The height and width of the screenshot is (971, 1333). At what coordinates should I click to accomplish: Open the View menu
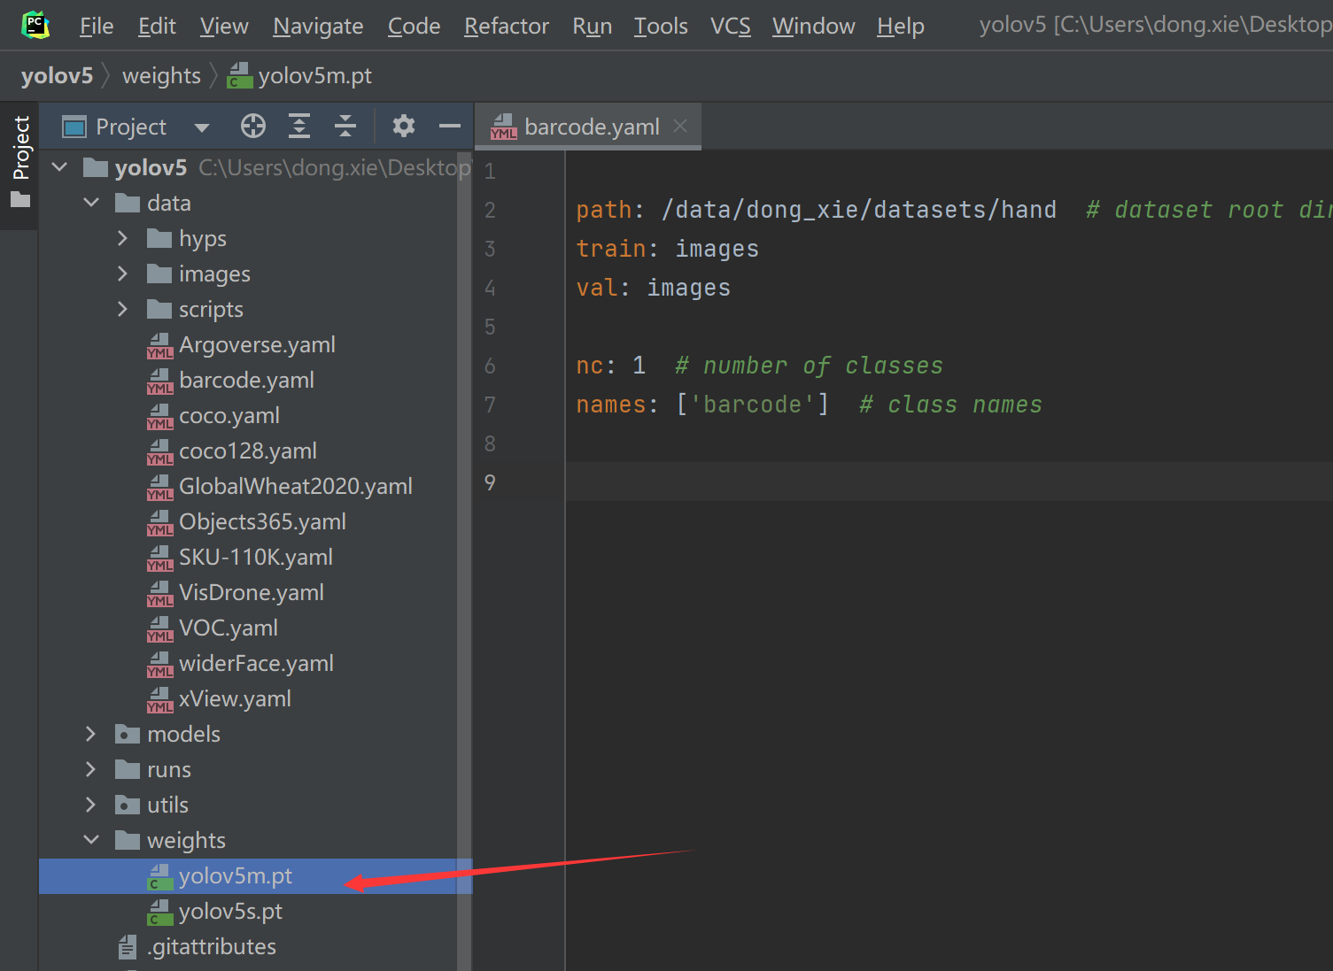tap(224, 27)
